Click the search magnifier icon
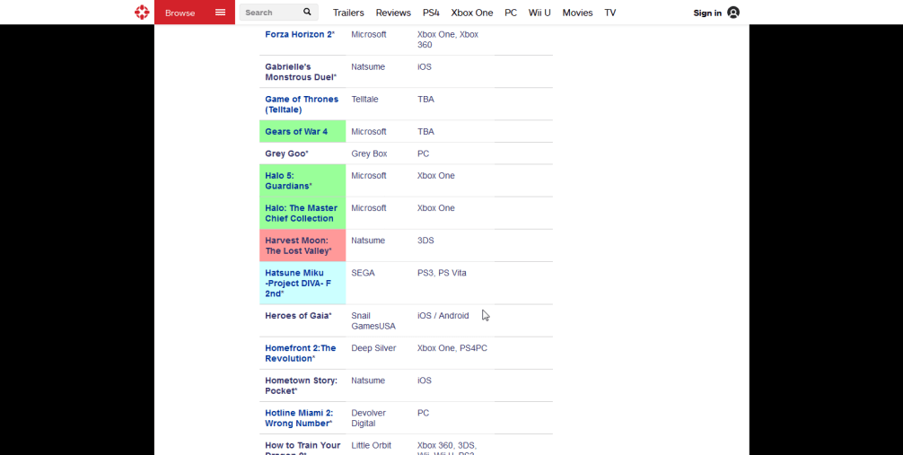The image size is (903, 455). click(x=307, y=13)
